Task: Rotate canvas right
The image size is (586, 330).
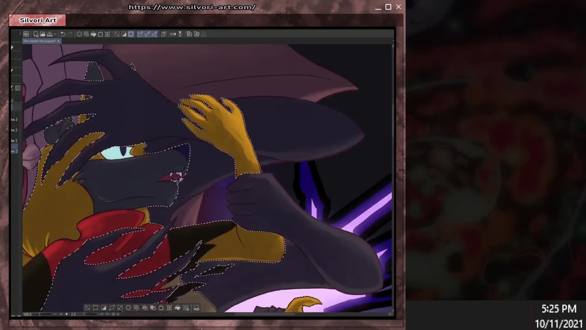Action: pos(107,314)
